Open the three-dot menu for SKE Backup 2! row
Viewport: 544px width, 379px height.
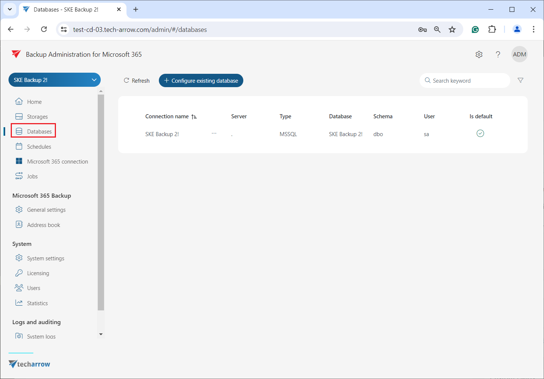pyautogui.click(x=214, y=133)
